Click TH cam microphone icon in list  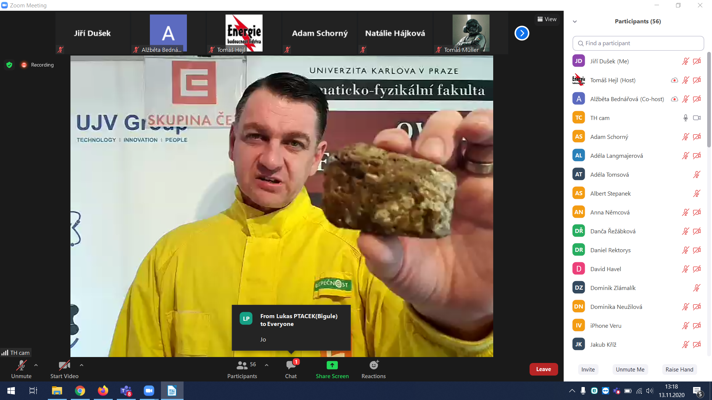(x=686, y=118)
